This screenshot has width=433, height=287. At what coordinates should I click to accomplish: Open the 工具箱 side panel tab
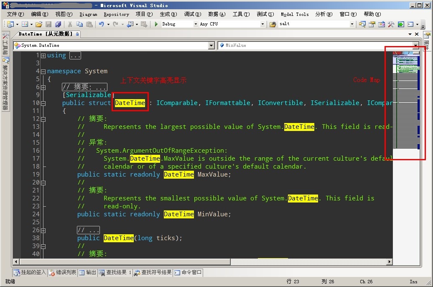(5, 44)
